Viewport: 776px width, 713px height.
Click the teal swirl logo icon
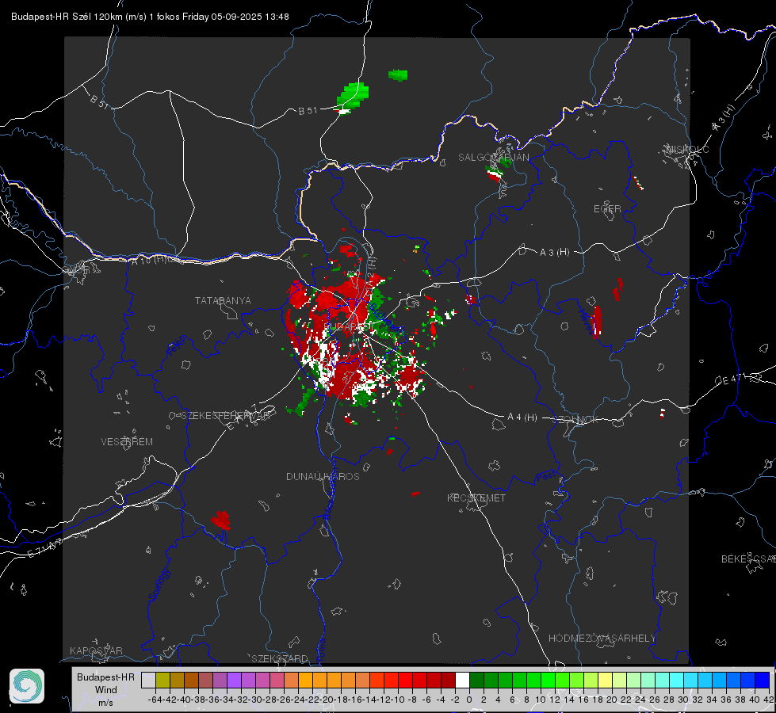[x=27, y=686]
